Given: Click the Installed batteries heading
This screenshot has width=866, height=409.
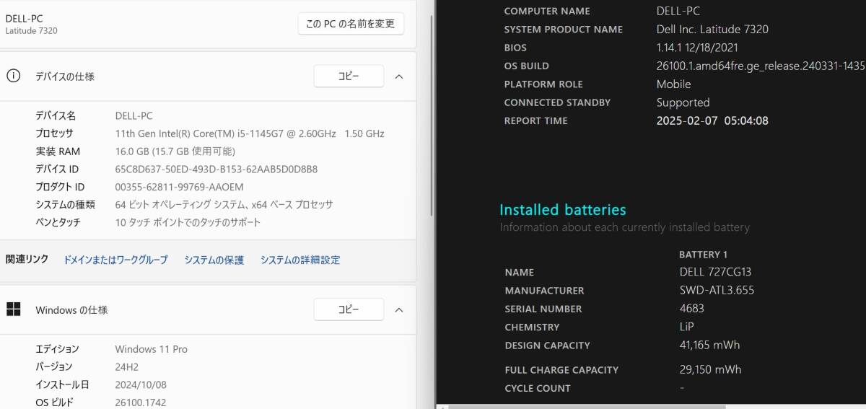Looking at the screenshot, I should click(563, 210).
